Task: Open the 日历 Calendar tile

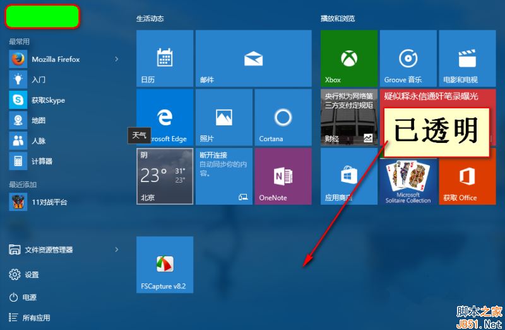Action: click(x=165, y=59)
